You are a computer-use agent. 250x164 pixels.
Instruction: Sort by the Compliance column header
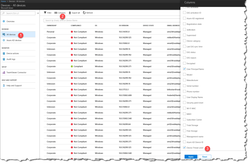click(x=76, y=26)
